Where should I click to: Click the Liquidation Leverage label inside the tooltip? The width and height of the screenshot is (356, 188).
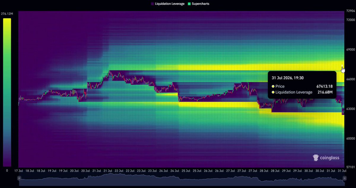point(294,92)
